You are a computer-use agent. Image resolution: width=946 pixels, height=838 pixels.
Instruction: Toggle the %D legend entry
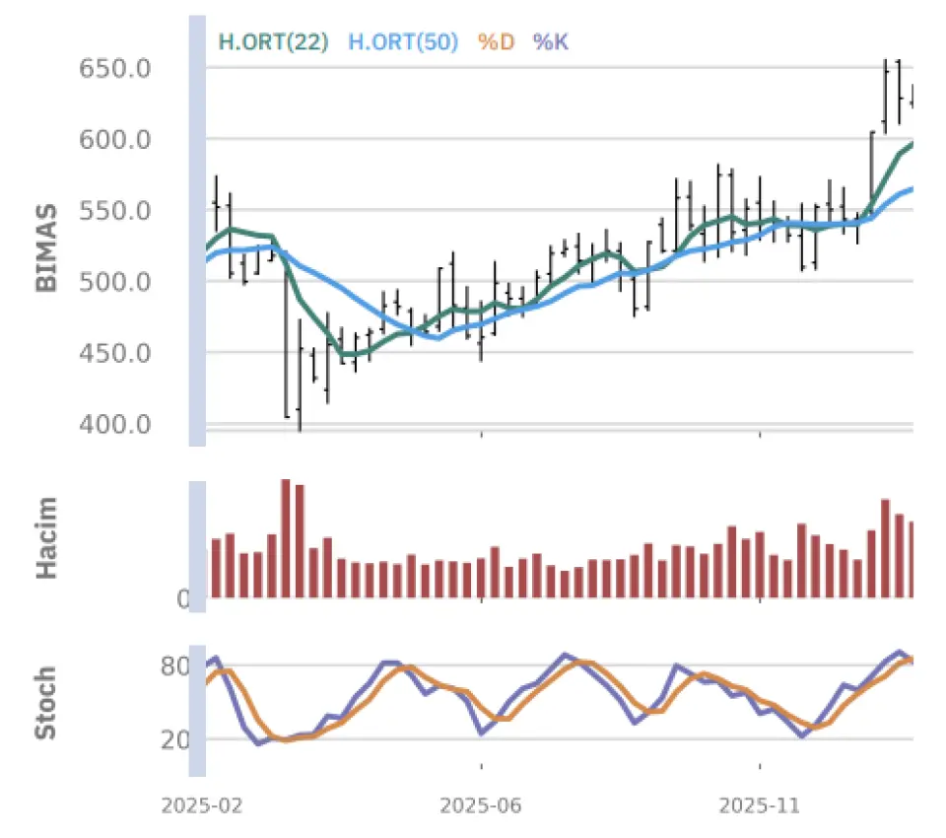click(496, 42)
